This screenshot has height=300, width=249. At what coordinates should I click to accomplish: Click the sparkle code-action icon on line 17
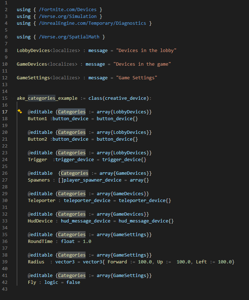20,111
